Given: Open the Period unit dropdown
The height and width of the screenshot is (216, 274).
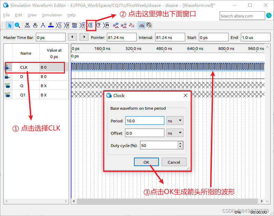Looking at the screenshot, I should coord(175,121).
